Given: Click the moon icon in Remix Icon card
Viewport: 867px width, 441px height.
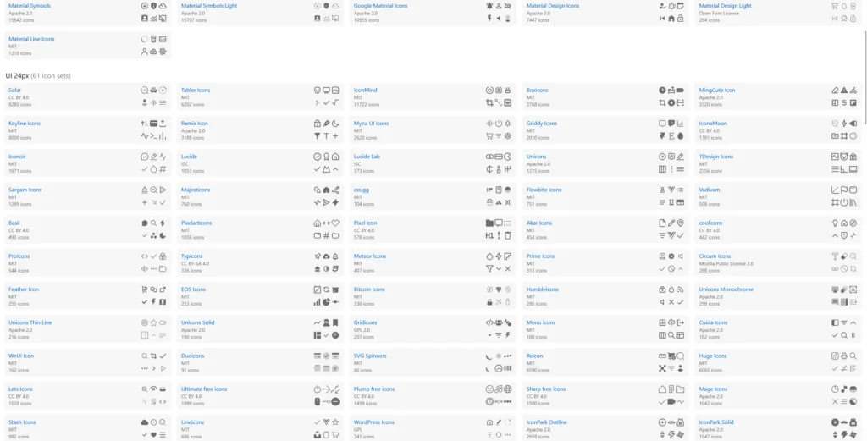Looking at the screenshot, I should (x=335, y=124).
